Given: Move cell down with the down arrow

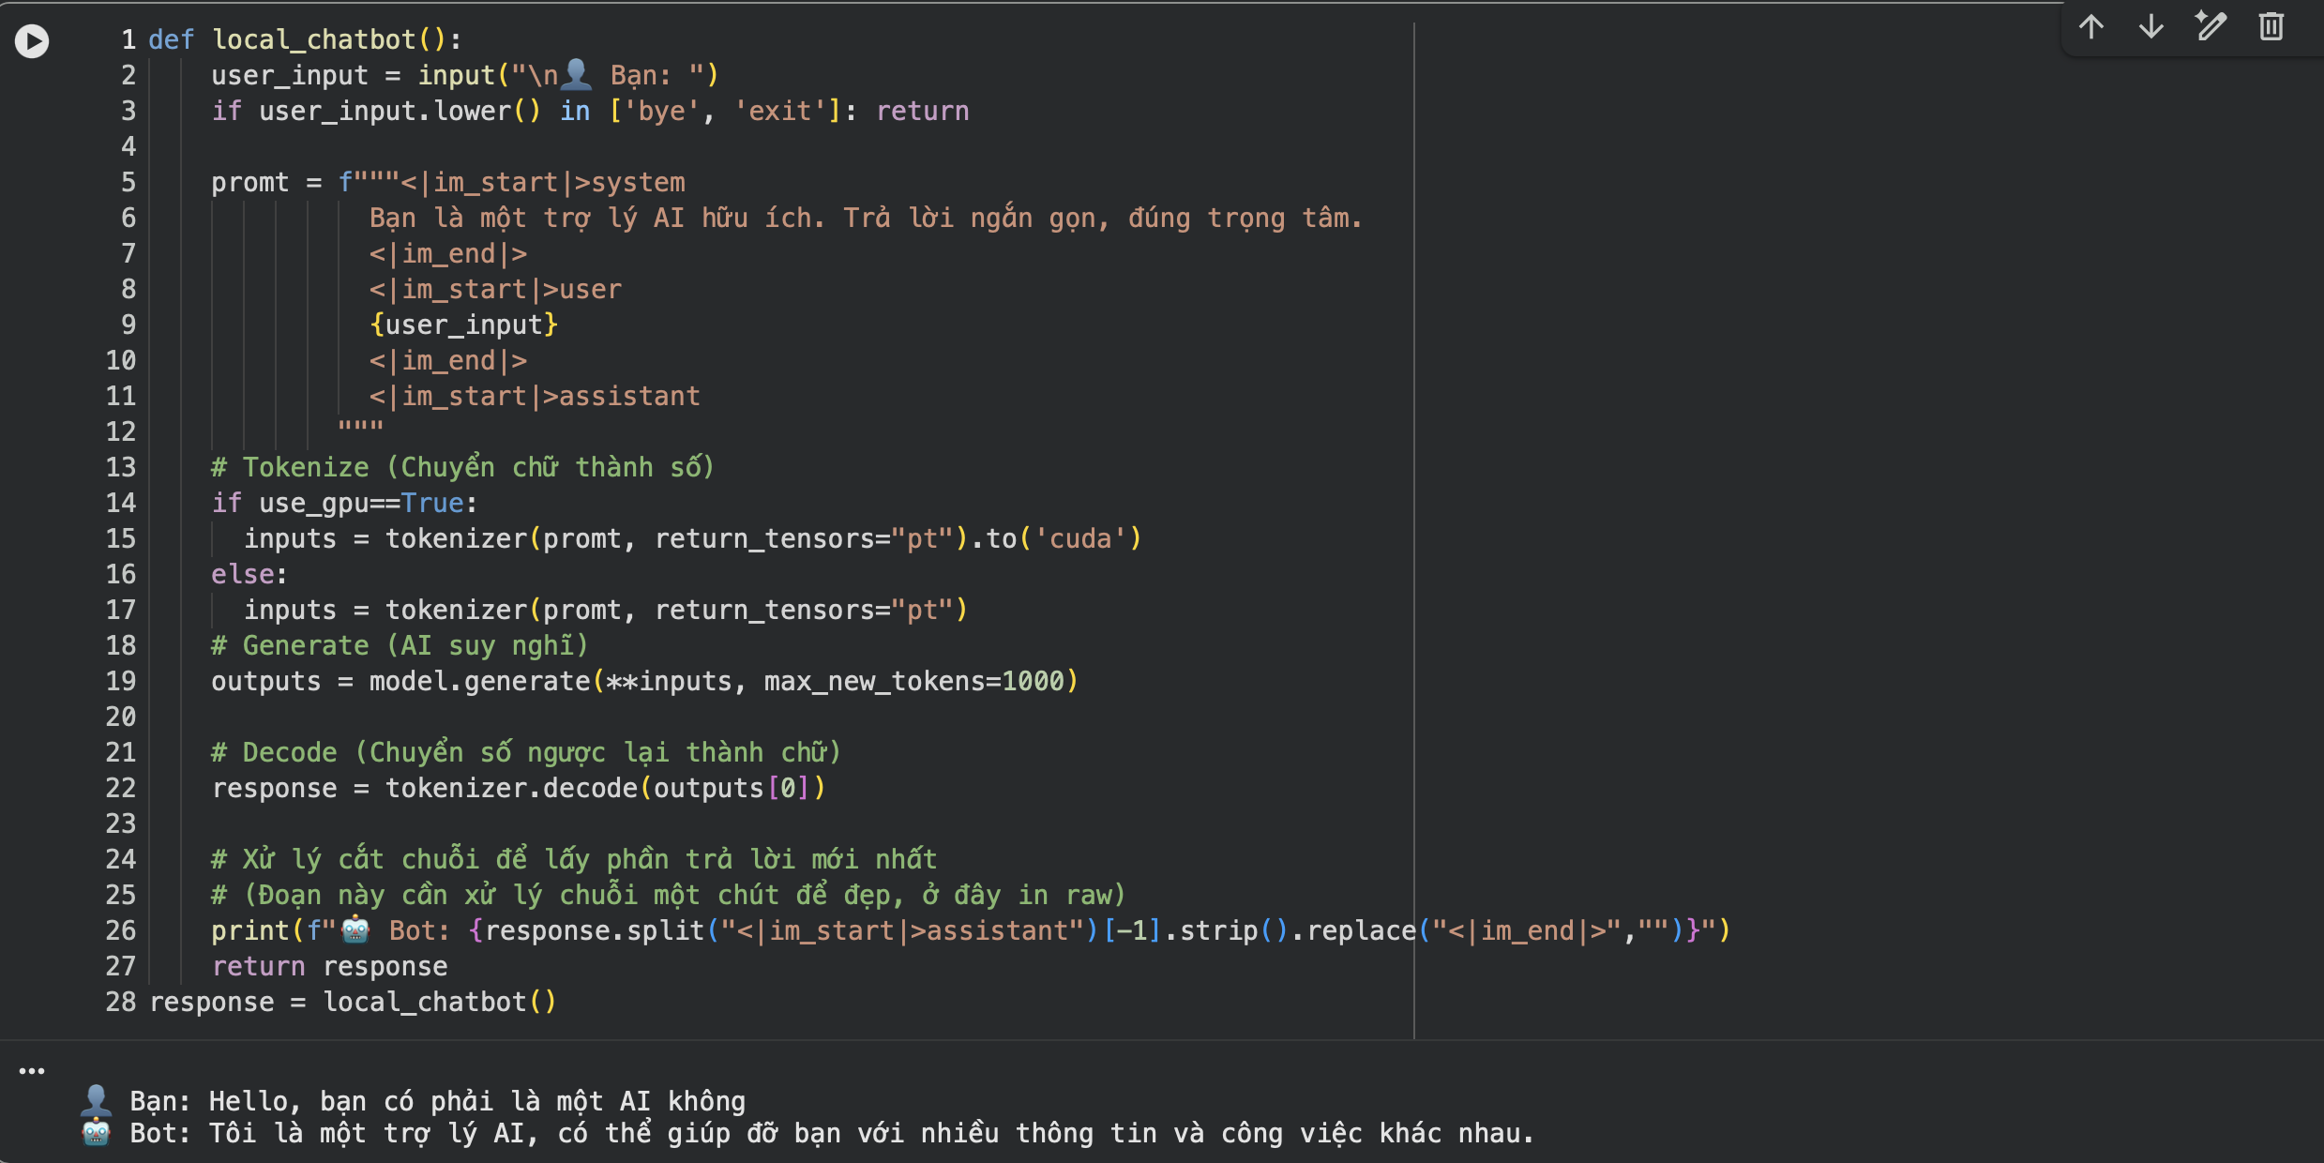Looking at the screenshot, I should point(2150,26).
